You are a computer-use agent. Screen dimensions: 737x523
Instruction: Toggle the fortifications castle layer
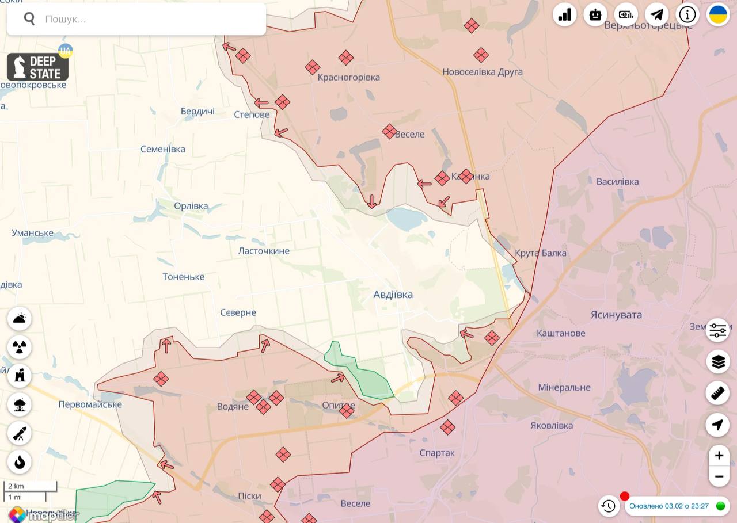click(x=20, y=376)
